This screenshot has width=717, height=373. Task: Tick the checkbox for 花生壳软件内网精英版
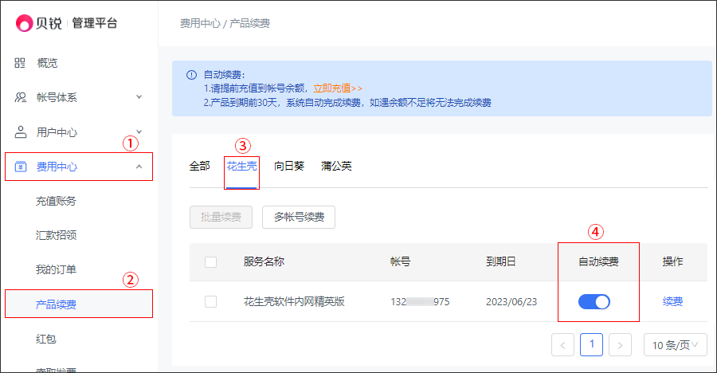(211, 301)
